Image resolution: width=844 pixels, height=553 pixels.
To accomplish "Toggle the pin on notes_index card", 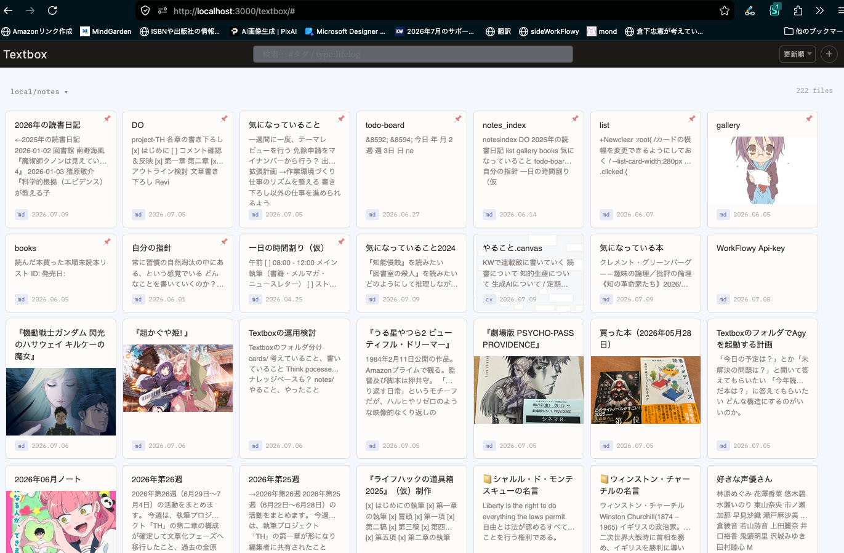I will [x=575, y=119].
